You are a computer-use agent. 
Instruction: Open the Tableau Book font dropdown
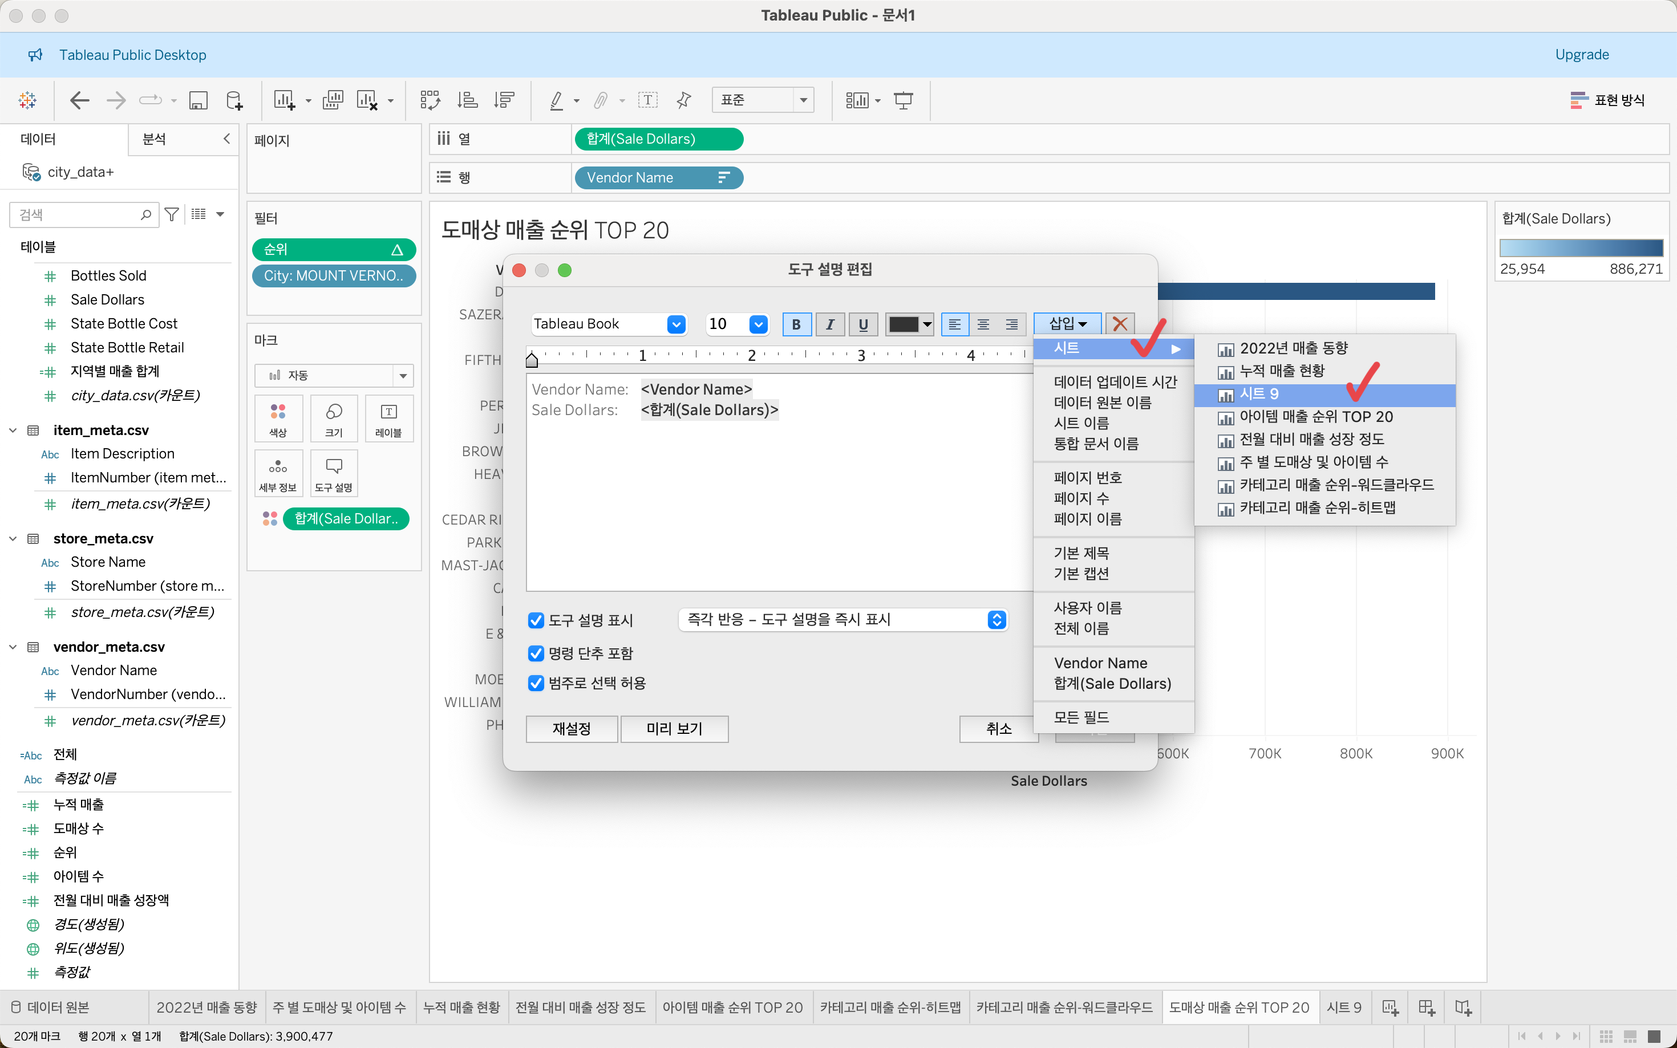click(x=676, y=324)
